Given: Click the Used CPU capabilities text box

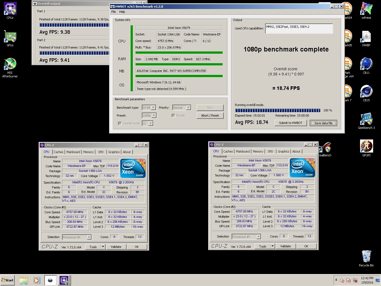Looking at the screenshot, I should point(299,28).
